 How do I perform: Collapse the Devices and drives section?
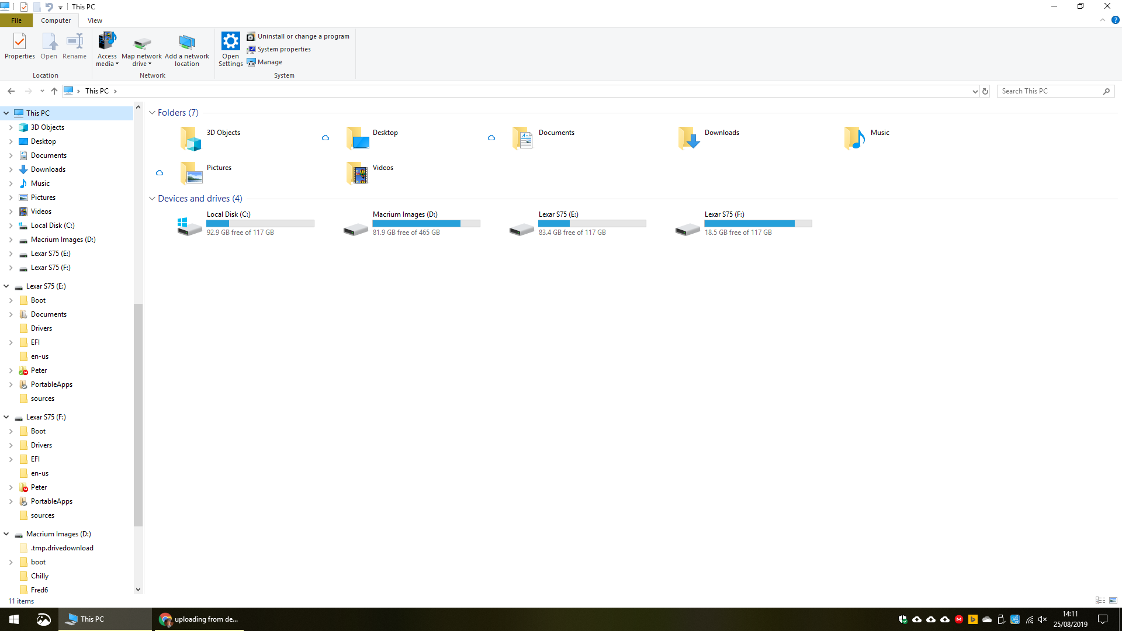(x=152, y=199)
